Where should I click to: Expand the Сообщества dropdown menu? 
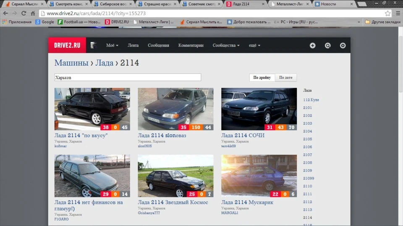[x=226, y=45]
